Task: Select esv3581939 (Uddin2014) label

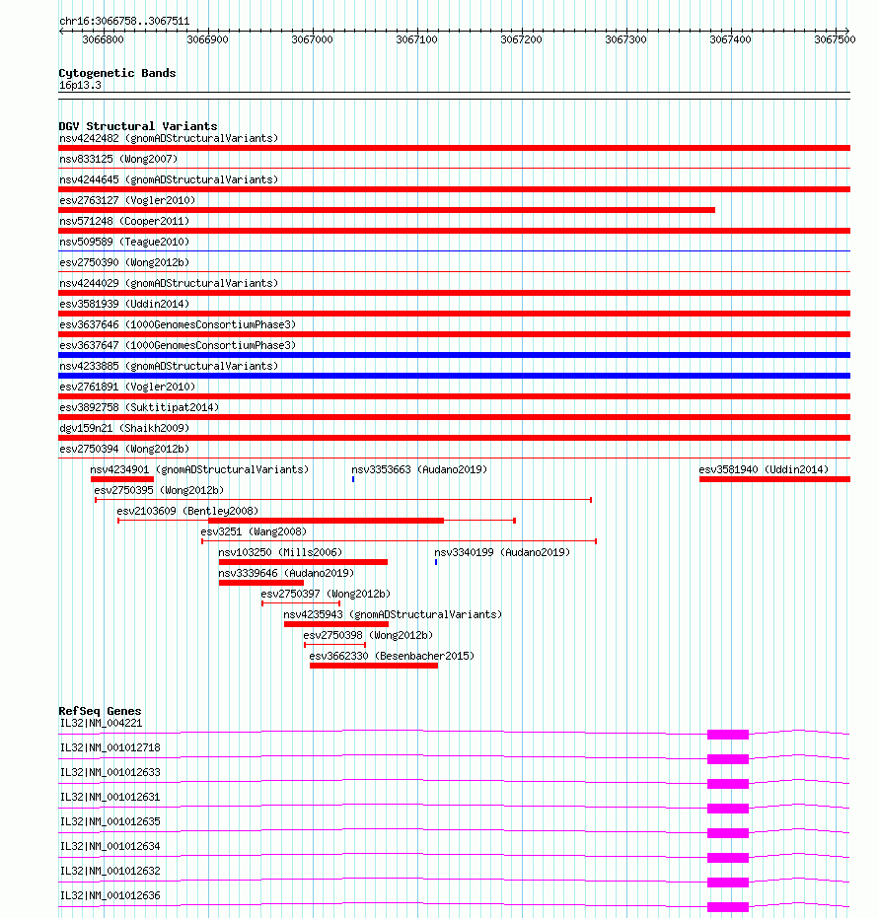Action: (x=124, y=304)
